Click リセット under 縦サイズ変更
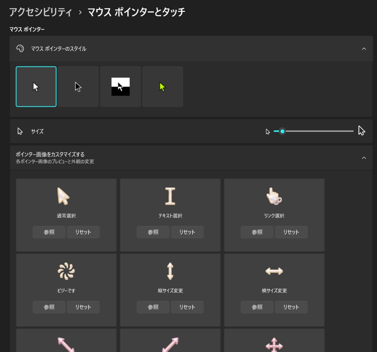Screen dimensions: 377x352 tap(187, 307)
